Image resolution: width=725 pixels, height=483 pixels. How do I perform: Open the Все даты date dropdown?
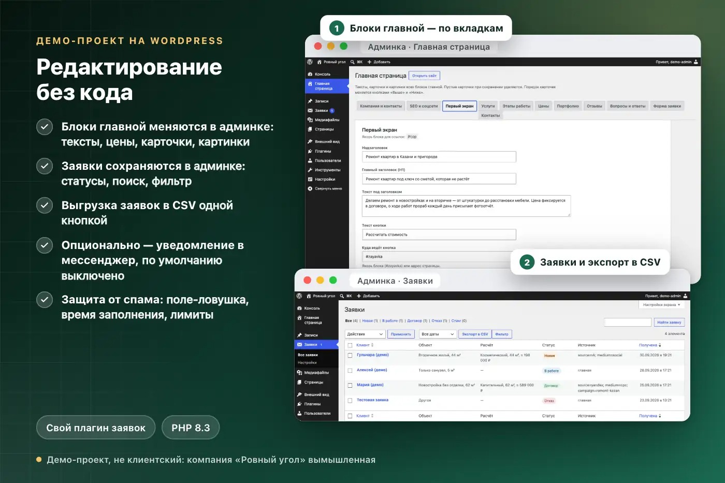(438, 334)
